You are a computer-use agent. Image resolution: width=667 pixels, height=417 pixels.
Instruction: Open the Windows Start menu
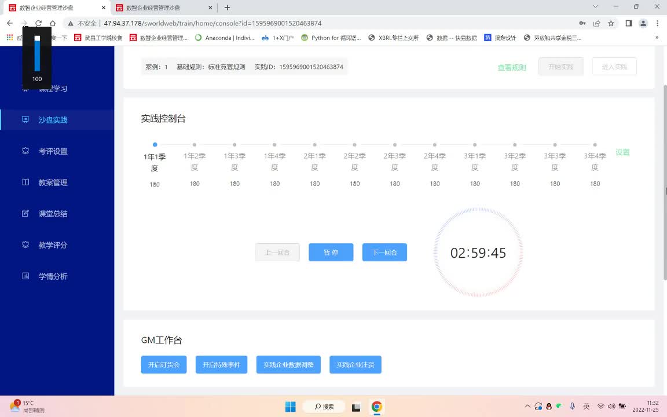291,407
